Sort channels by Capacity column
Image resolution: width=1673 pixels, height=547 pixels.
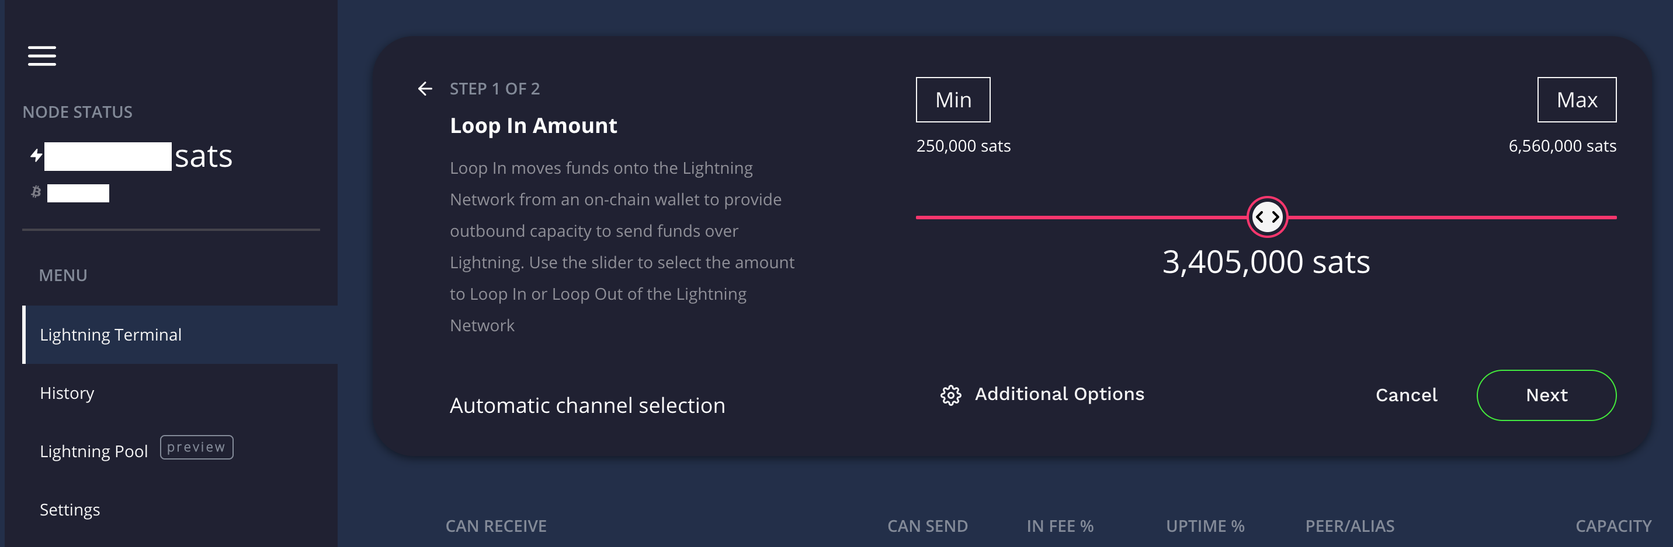pos(1613,525)
